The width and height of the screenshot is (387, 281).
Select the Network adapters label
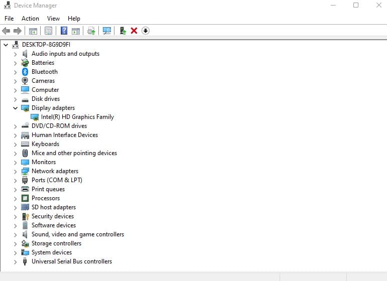[55, 171]
